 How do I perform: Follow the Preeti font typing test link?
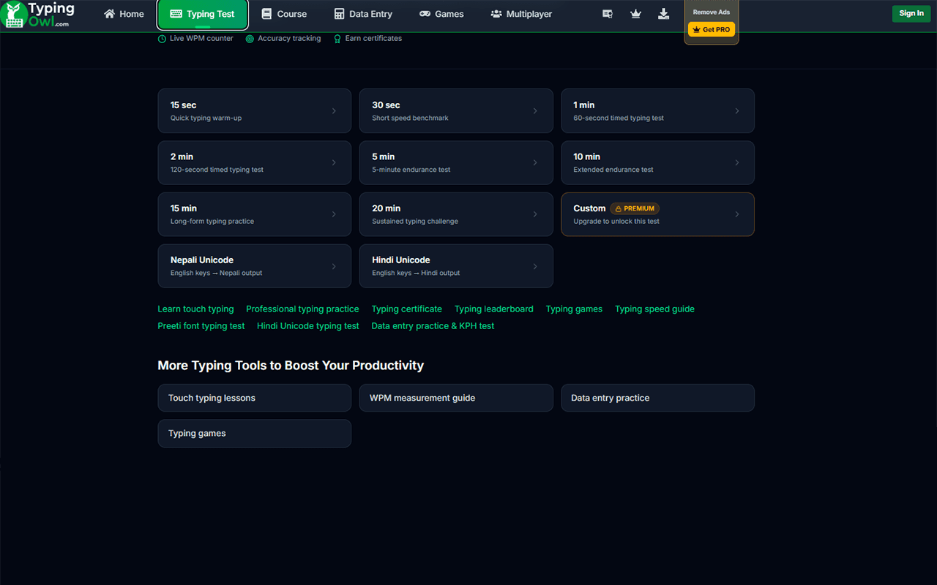201,326
